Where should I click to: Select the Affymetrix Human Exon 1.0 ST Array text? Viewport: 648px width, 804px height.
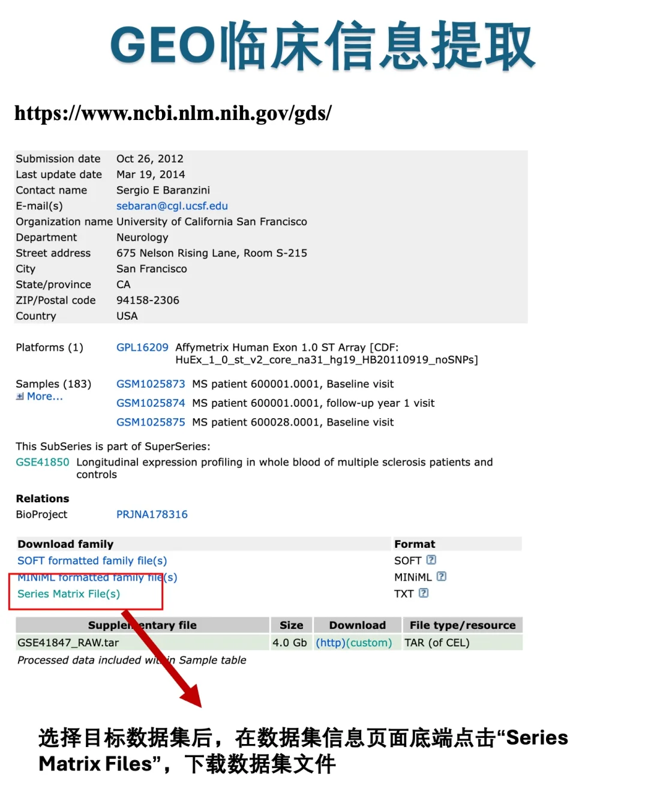pos(270,347)
